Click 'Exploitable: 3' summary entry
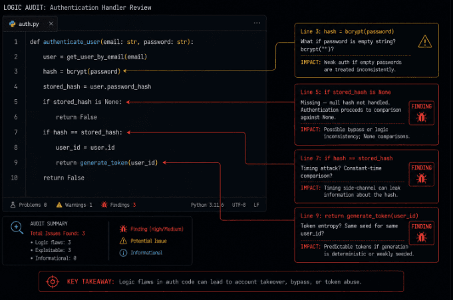 pos(53,250)
